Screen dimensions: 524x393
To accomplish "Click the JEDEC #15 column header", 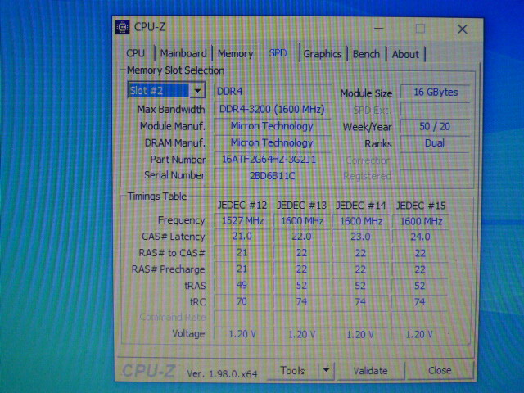I will (x=421, y=206).
